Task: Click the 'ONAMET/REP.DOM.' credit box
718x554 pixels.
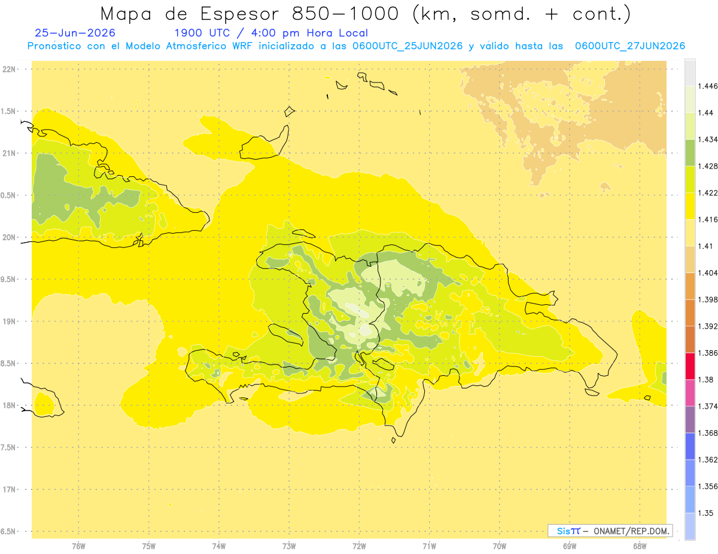Action: click(610, 531)
